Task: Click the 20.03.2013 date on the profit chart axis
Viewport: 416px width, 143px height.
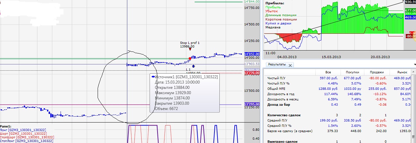Action: 380,57
